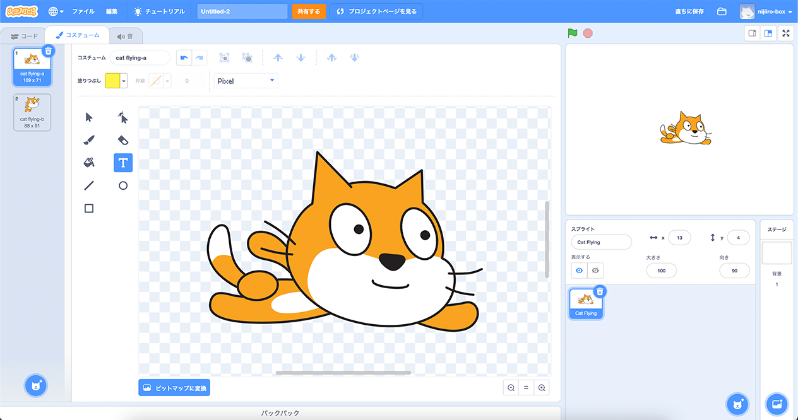
Task: Click the Send Backward arrow icon
Action: pyautogui.click(x=301, y=57)
